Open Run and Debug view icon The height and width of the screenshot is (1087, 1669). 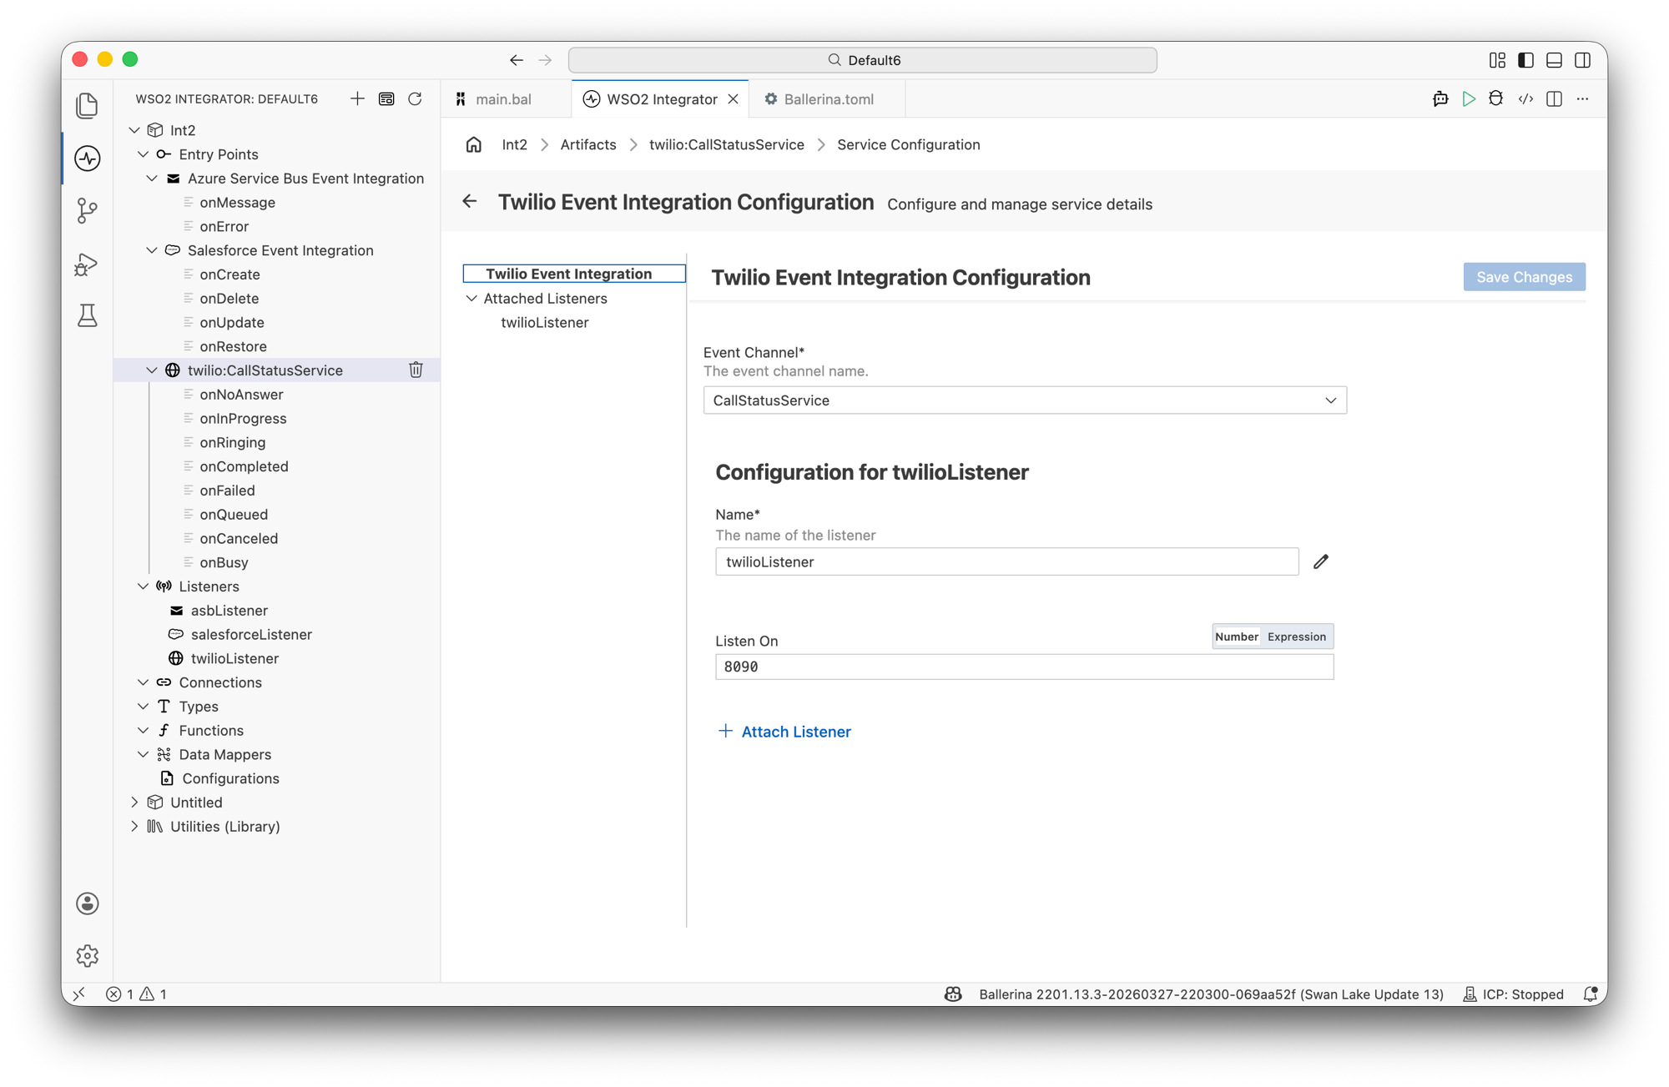coord(87,264)
